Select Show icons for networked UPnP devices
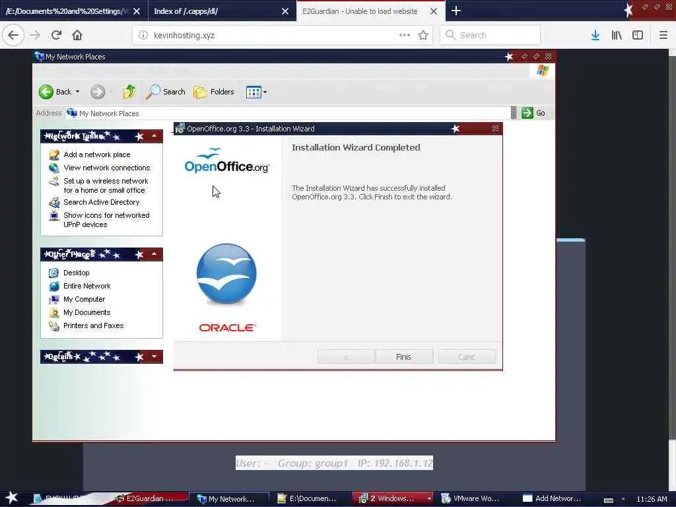This screenshot has height=507, width=676. [x=106, y=220]
